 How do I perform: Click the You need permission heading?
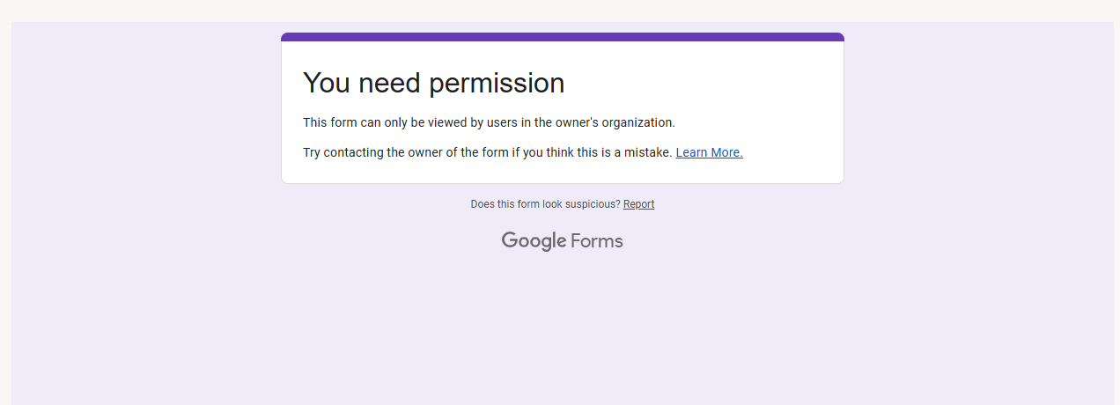(433, 83)
